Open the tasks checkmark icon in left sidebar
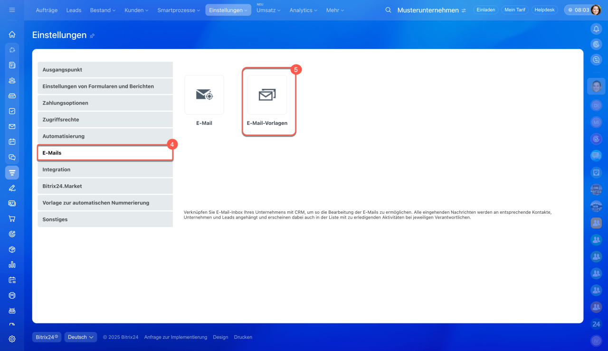 tap(12, 111)
